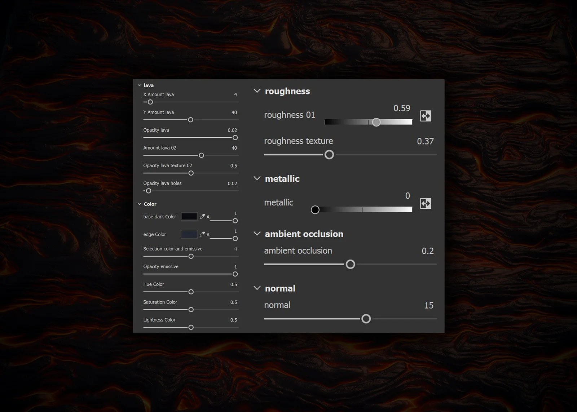Screen dimensions: 577x412
Task: Select the eyedropper beside edge Color
Action: [x=202, y=234]
